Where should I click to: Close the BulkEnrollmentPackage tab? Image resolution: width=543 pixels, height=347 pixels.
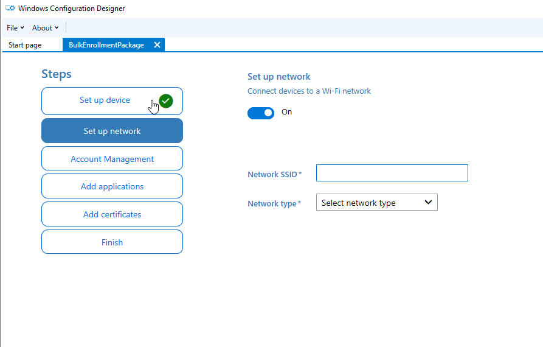(x=157, y=44)
